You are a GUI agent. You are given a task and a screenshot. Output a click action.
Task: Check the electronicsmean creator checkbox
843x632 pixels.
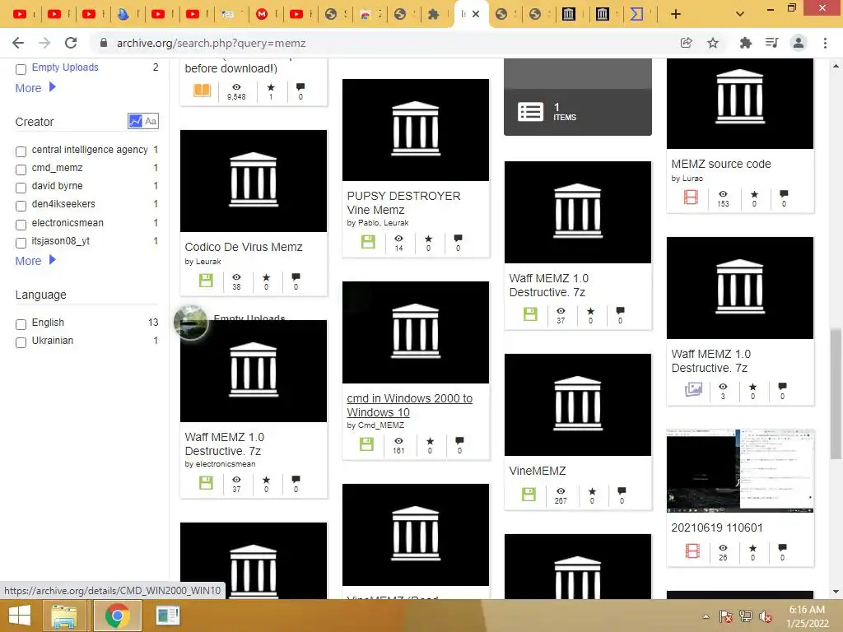click(21, 225)
